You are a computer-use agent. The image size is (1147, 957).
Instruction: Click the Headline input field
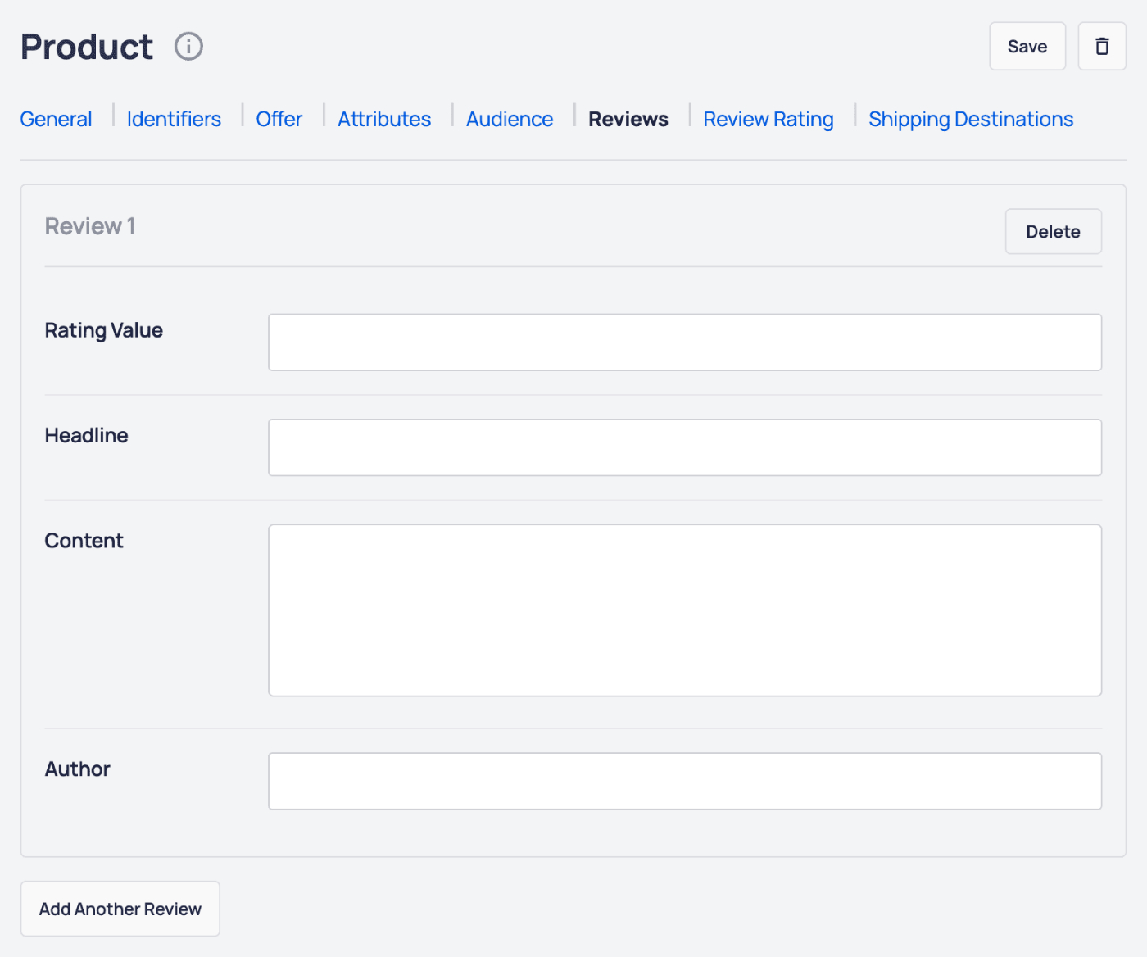[685, 447]
